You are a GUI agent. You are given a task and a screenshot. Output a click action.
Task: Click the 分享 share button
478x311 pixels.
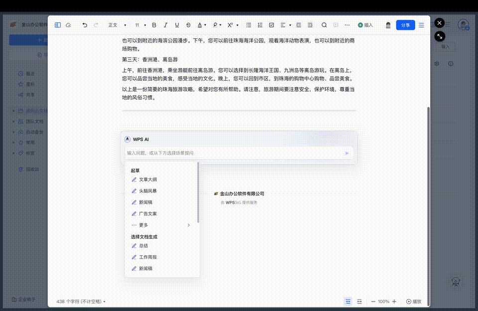[x=404, y=25]
